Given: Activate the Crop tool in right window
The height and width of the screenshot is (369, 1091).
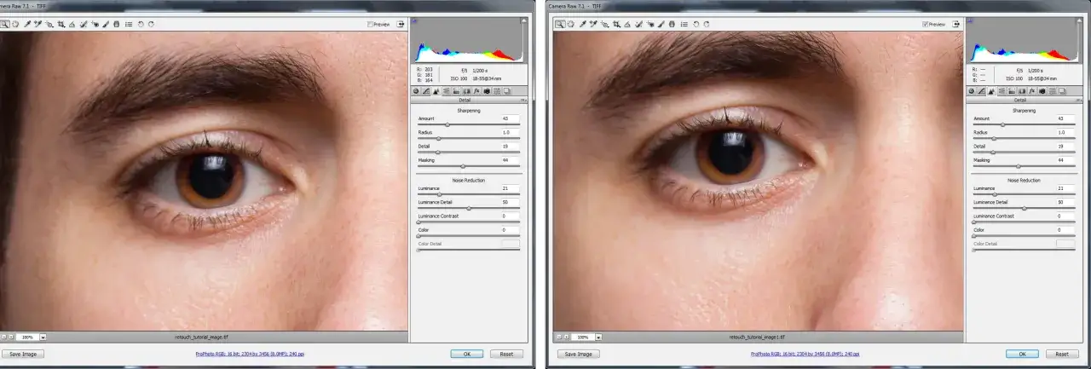Looking at the screenshot, I should (x=616, y=24).
